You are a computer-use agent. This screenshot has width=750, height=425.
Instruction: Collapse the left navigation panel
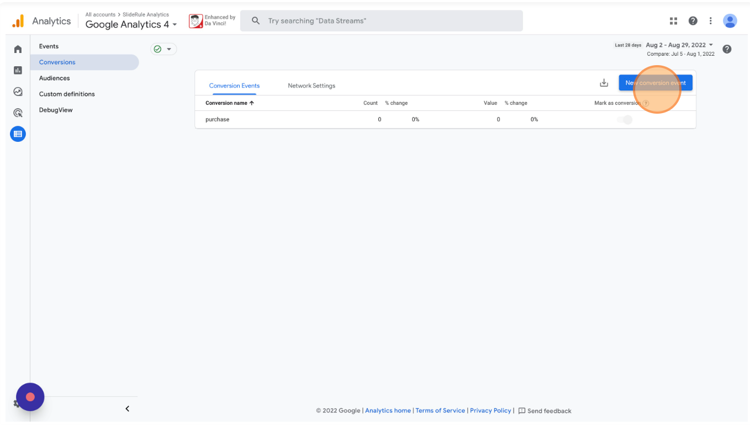127,409
